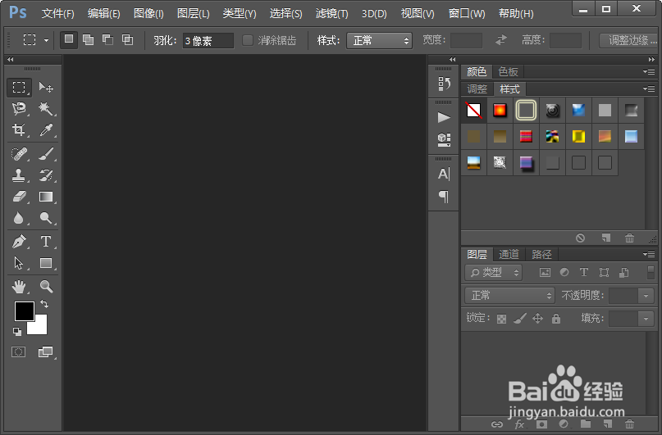This screenshot has width=662, height=435.
Task: Click the fx add layer style button
Action: coord(519,424)
